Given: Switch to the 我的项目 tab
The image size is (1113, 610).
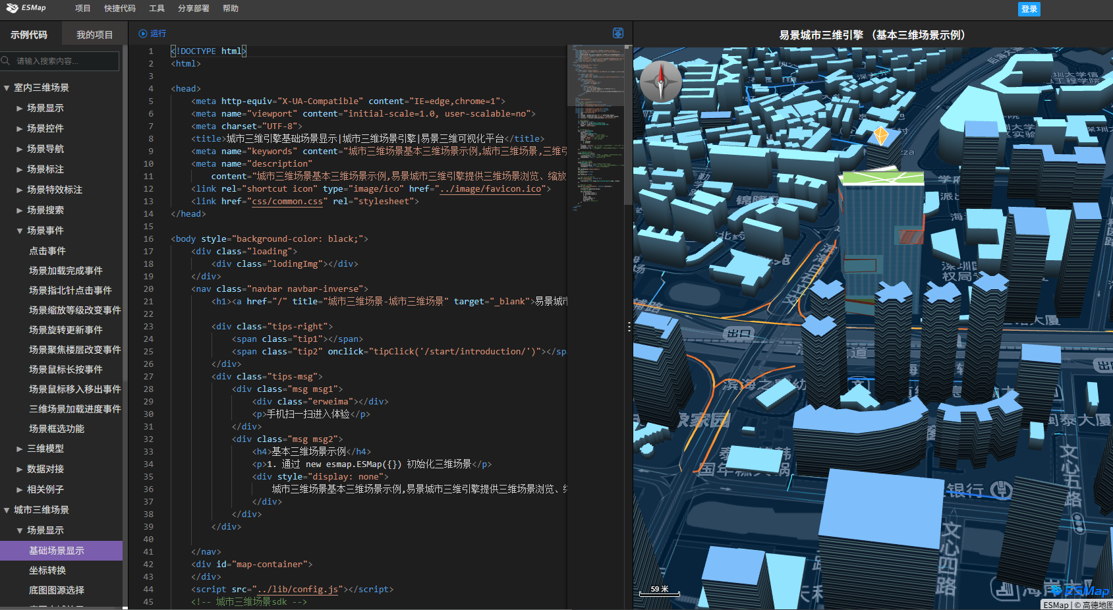Looking at the screenshot, I should click(x=94, y=35).
